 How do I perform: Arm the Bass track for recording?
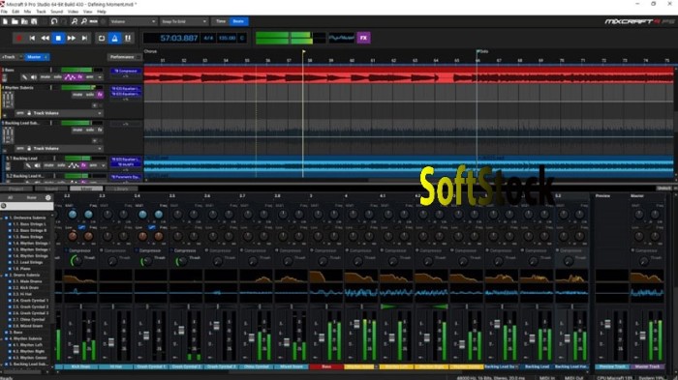89,76
